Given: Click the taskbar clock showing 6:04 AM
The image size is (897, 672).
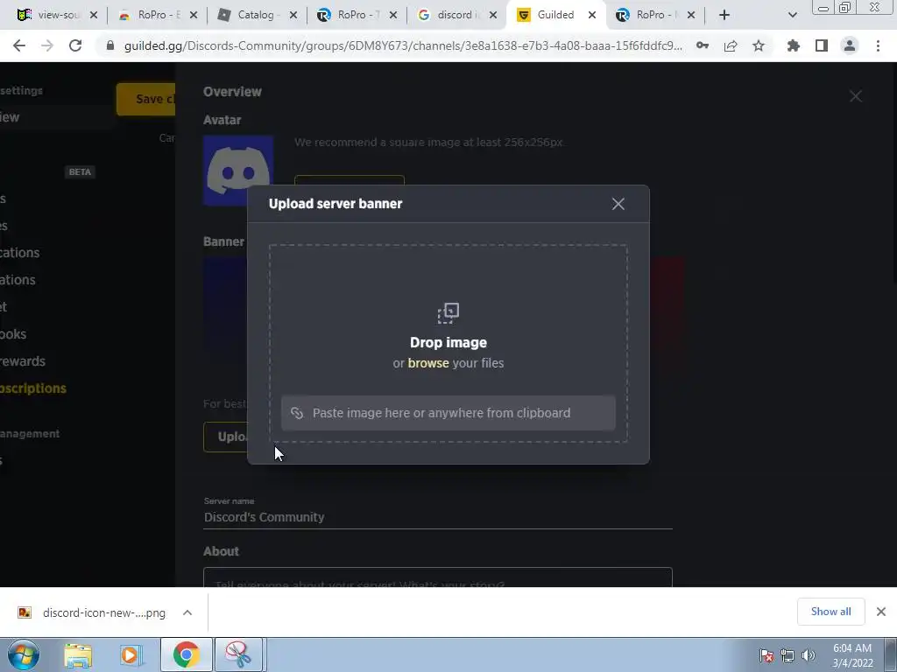Looking at the screenshot, I should (852, 655).
